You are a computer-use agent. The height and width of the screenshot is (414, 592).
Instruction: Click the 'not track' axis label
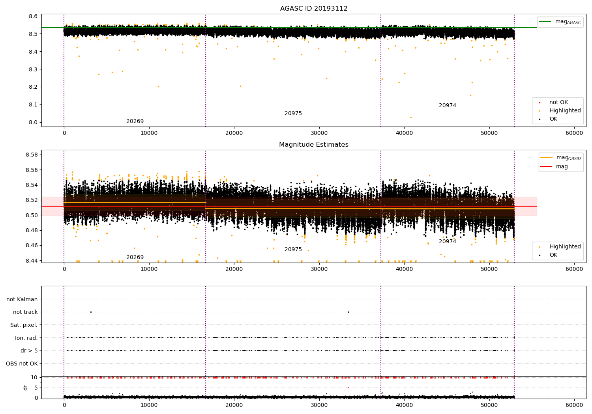pos(25,312)
